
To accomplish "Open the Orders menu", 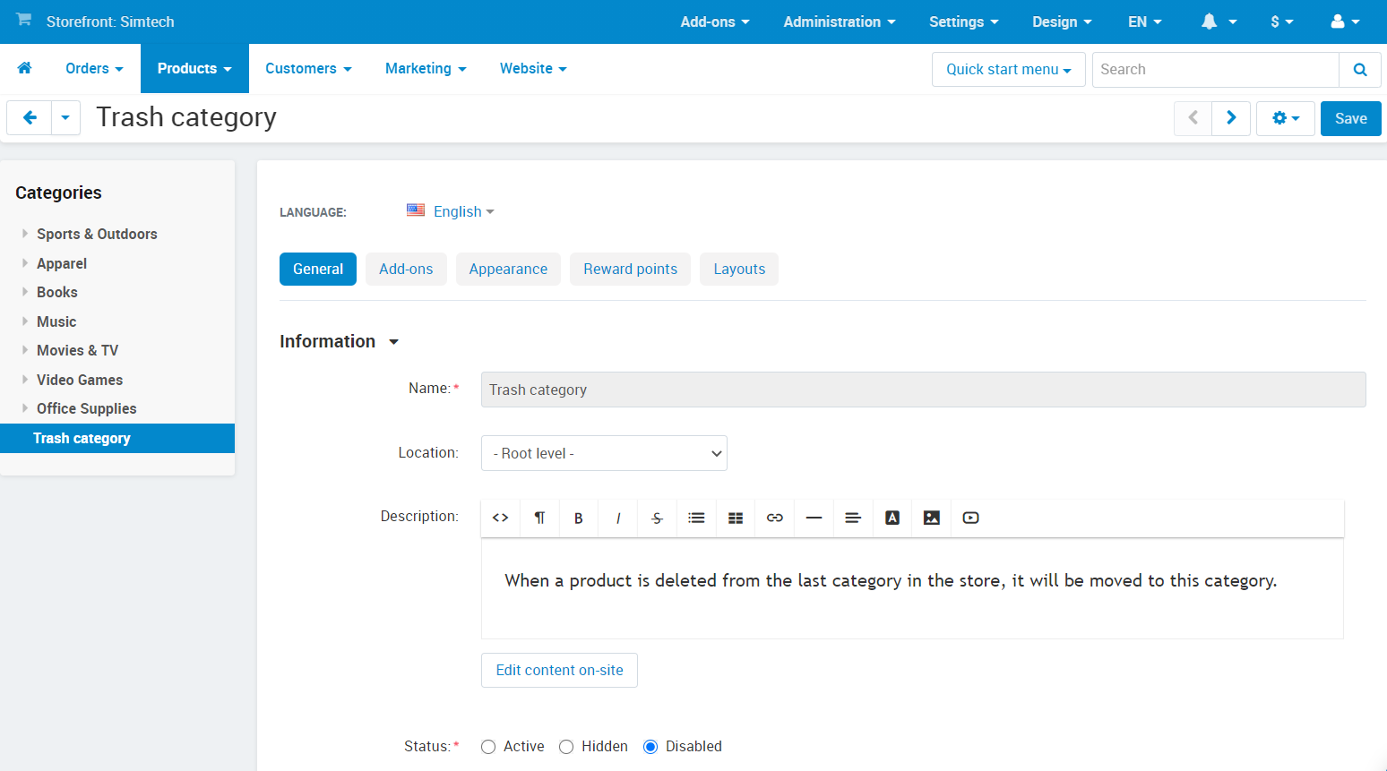I will [x=94, y=68].
